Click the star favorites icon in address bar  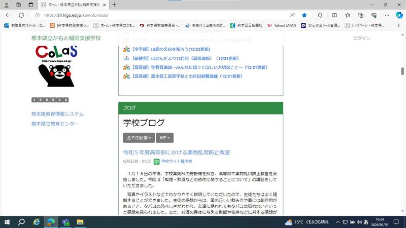304,15
